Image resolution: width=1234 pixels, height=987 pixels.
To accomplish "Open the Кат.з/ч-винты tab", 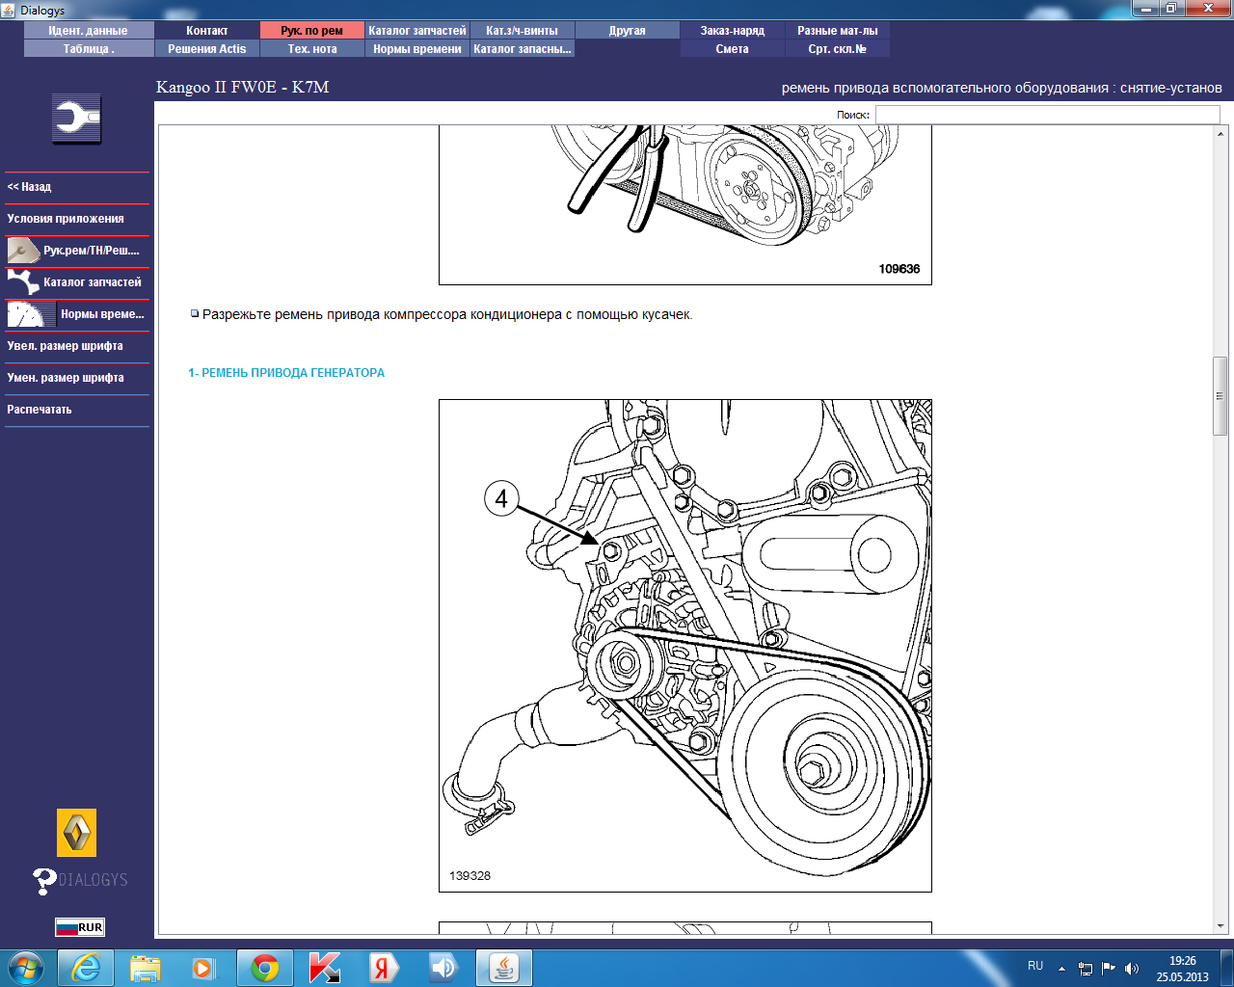I will point(523,31).
